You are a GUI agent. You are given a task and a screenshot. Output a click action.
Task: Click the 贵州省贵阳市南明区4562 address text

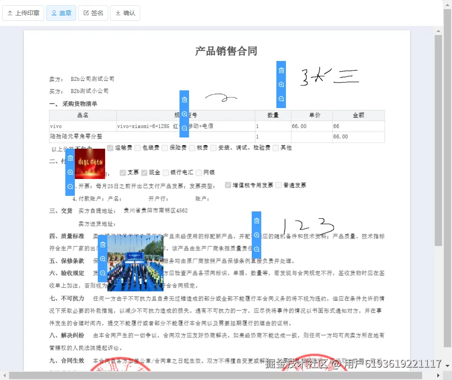(x=156, y=211)
